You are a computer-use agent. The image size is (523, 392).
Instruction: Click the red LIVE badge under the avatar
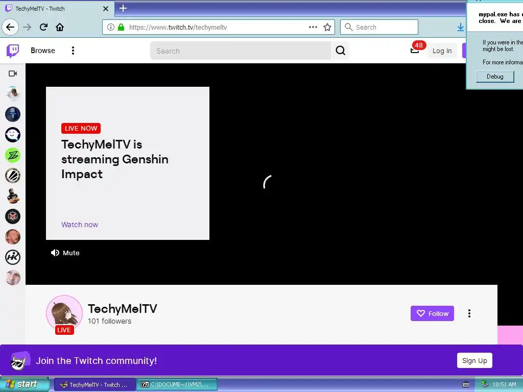[64, 330]
